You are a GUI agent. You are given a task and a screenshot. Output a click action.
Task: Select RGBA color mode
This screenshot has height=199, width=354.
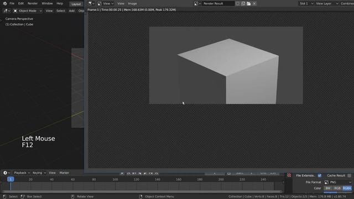coord(347,188)
